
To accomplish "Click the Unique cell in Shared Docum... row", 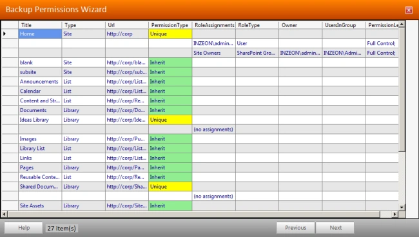I will click(x=170, y=187).
